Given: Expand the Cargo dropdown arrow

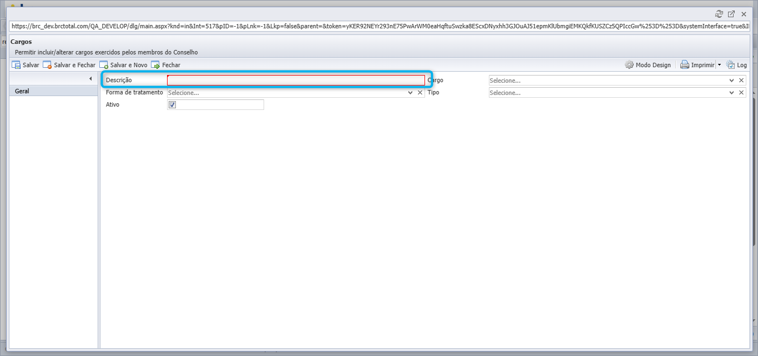Looking at the screenshot, I should [x=731, y=81].
